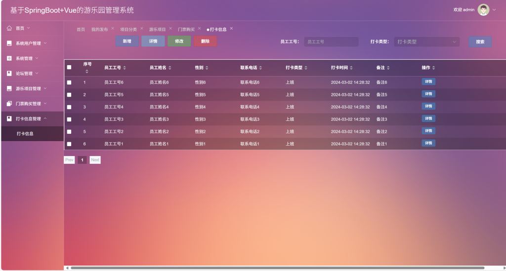The width and height of the screenshot is (506, 271).
Task: Open the 打卡类型 dropdown filter
Action: click(426, 41)
